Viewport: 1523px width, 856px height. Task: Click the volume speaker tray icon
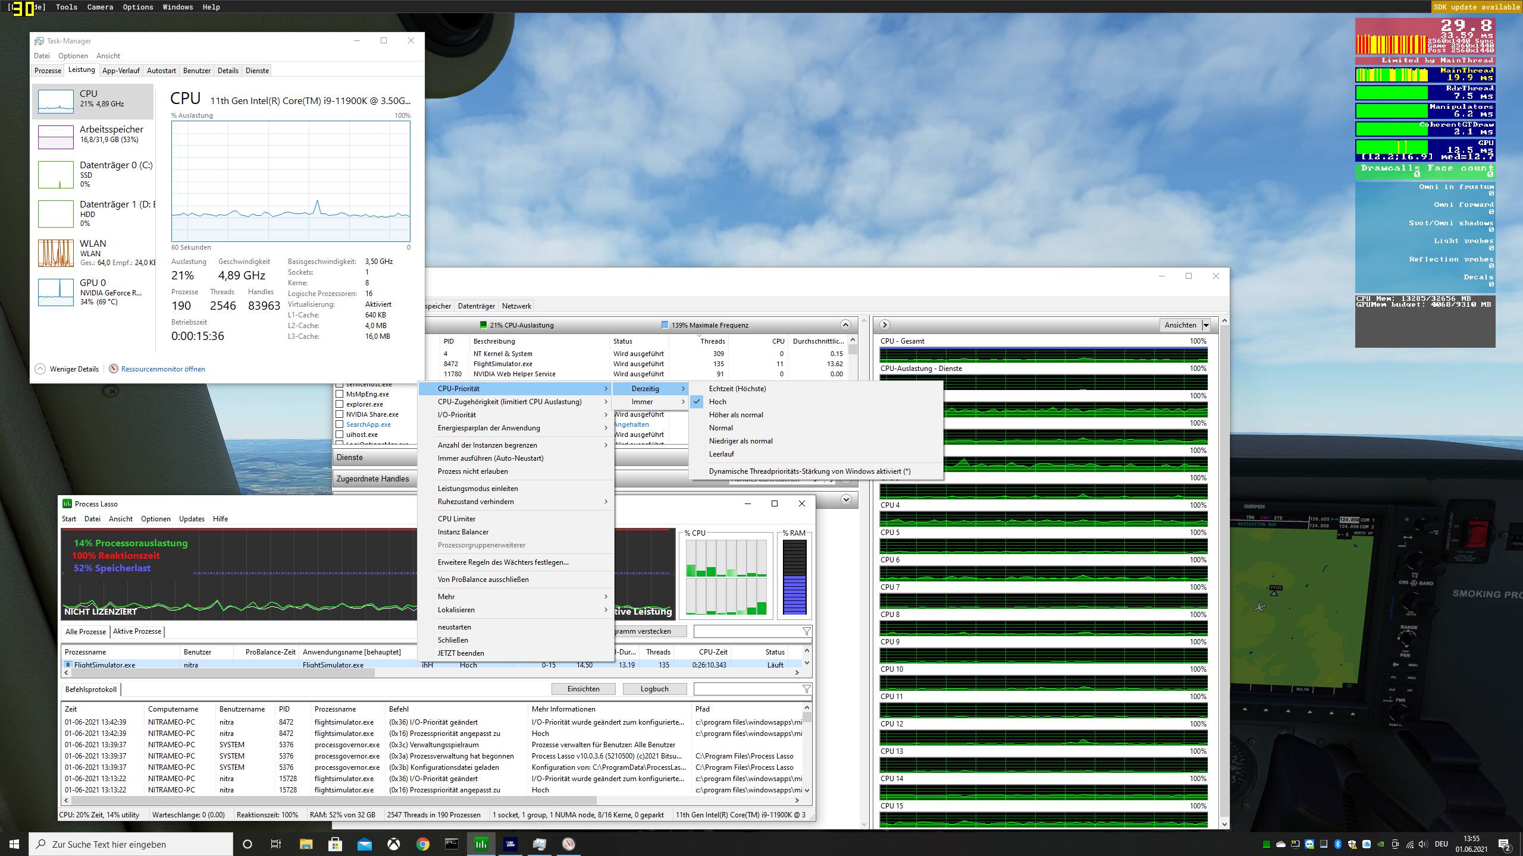[x=1423, y=844]
